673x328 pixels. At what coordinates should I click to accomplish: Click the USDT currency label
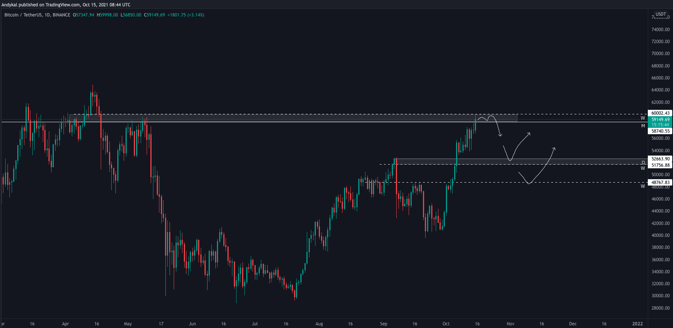coord(661,14)
